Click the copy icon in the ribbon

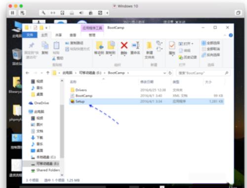(x=45, y=46)
